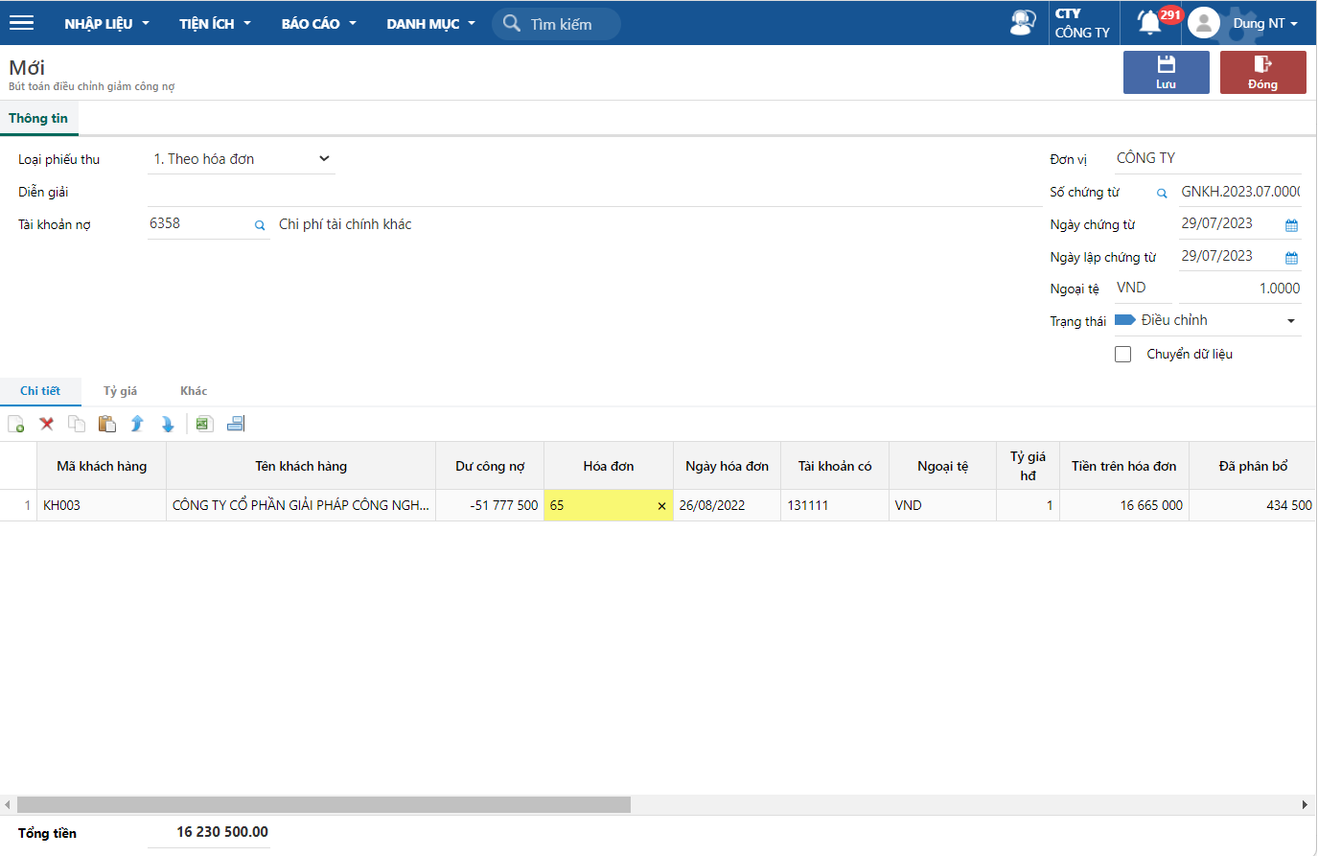Expand the Dung NT user menu
The image size is (1318, 856).
(x=1264, y=23)
